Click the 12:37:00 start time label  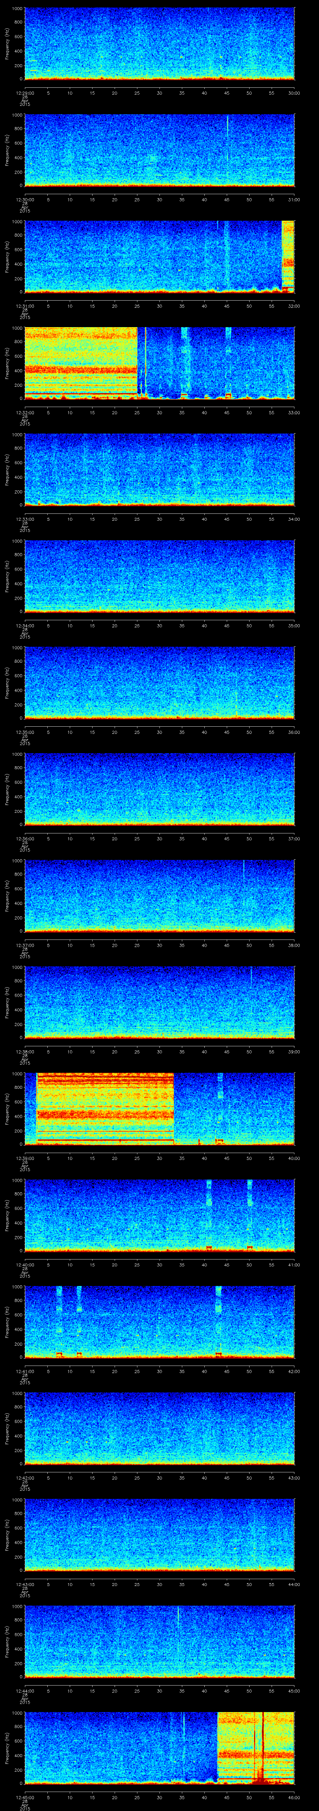(x=25, y=945)
